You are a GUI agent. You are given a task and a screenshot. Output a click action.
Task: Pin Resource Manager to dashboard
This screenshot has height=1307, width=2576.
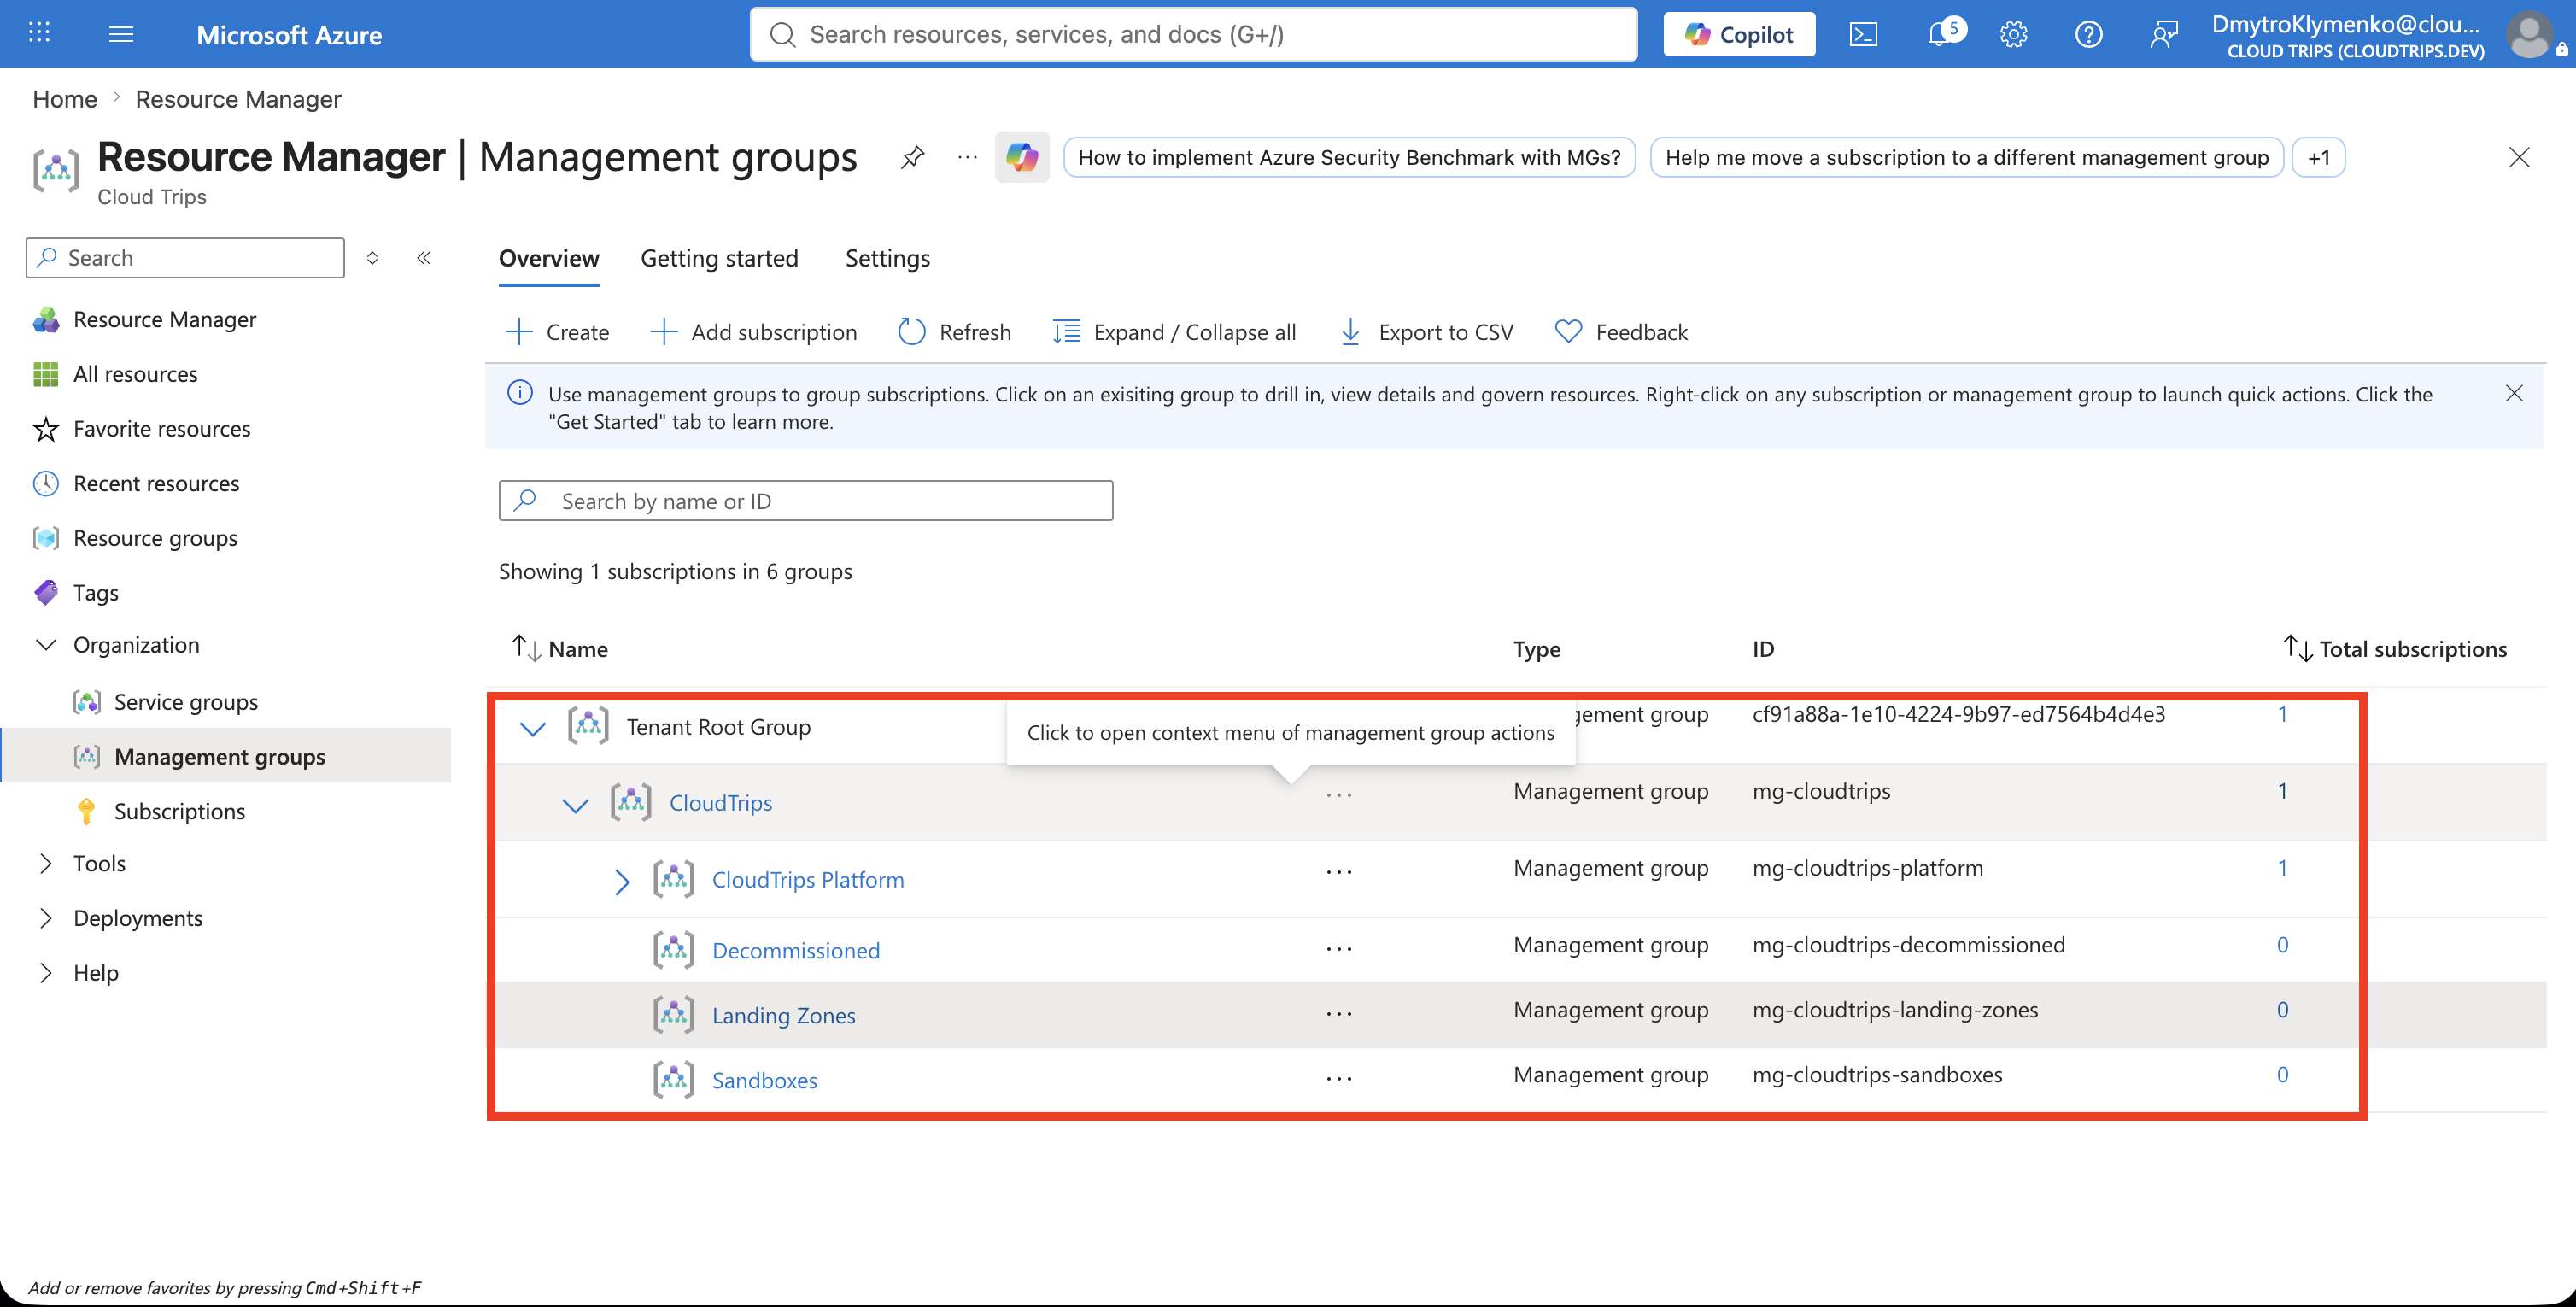(x=912, y=157)
